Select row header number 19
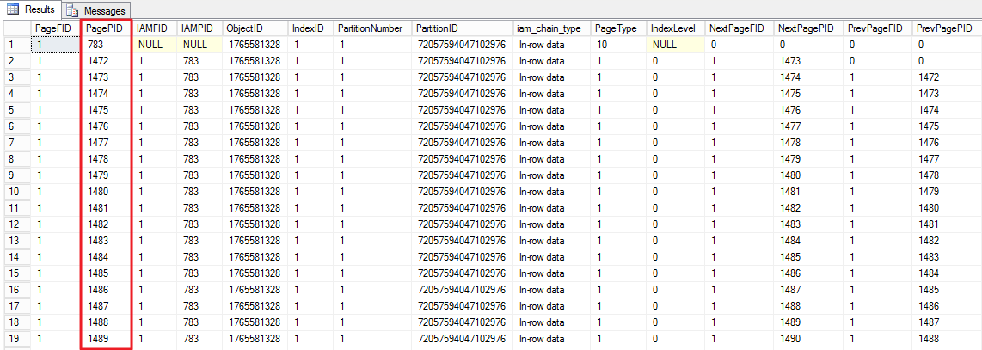 [16, 338]
